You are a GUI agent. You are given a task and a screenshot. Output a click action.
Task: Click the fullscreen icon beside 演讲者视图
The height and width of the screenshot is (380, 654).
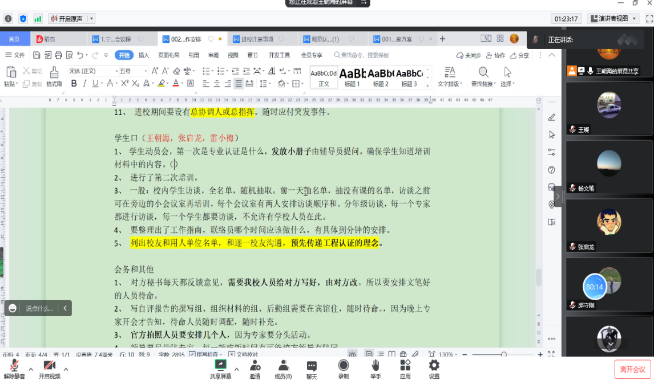[649, 19]
